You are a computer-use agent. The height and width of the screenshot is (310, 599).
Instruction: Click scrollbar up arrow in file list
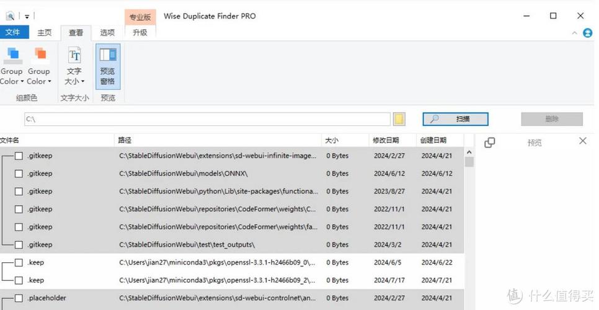click(x=469, y=153)
